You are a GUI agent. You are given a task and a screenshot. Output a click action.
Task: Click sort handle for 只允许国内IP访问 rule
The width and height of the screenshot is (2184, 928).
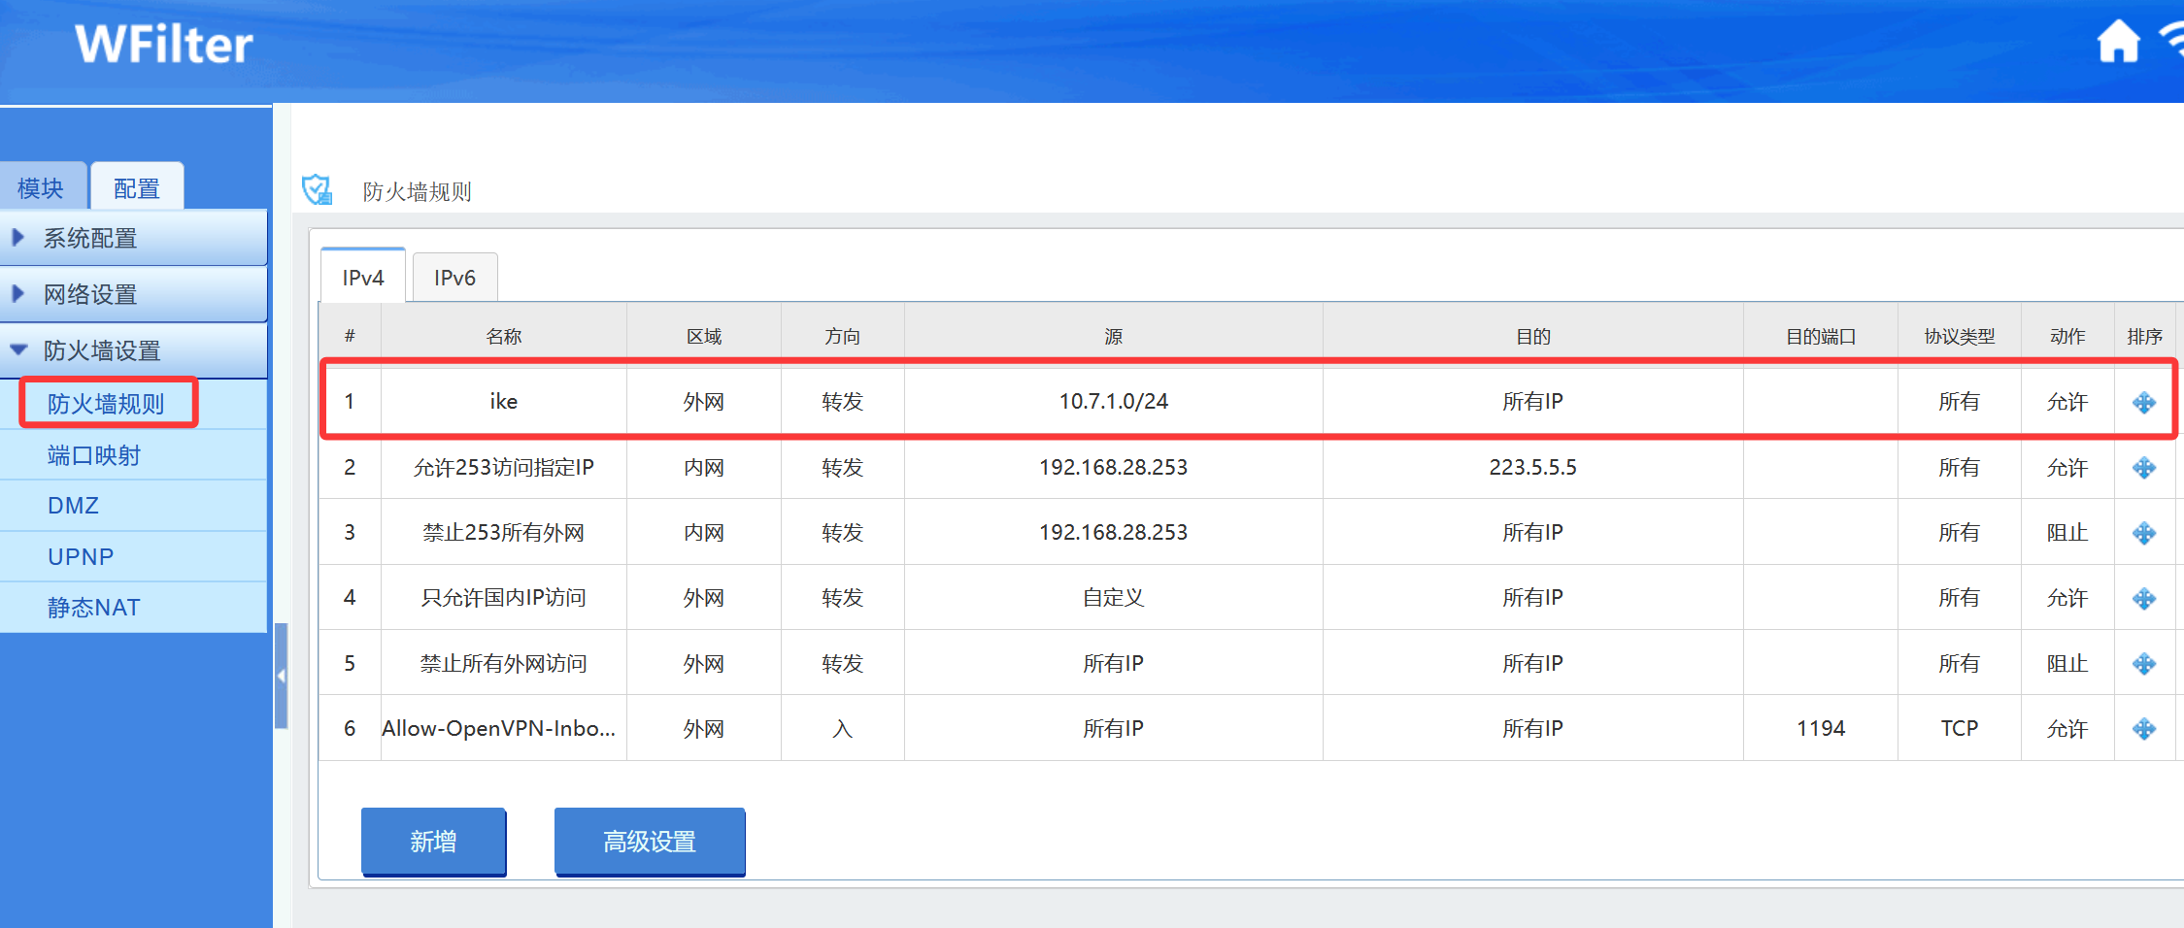[x=2144, y=598]
